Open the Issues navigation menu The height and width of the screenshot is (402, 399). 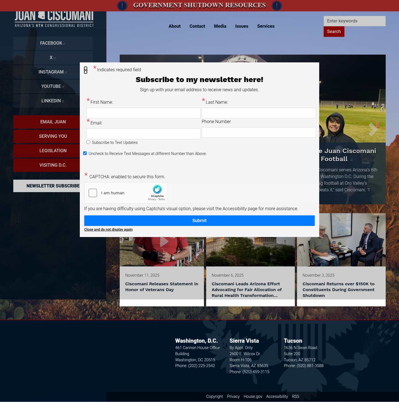pos(242,26)
